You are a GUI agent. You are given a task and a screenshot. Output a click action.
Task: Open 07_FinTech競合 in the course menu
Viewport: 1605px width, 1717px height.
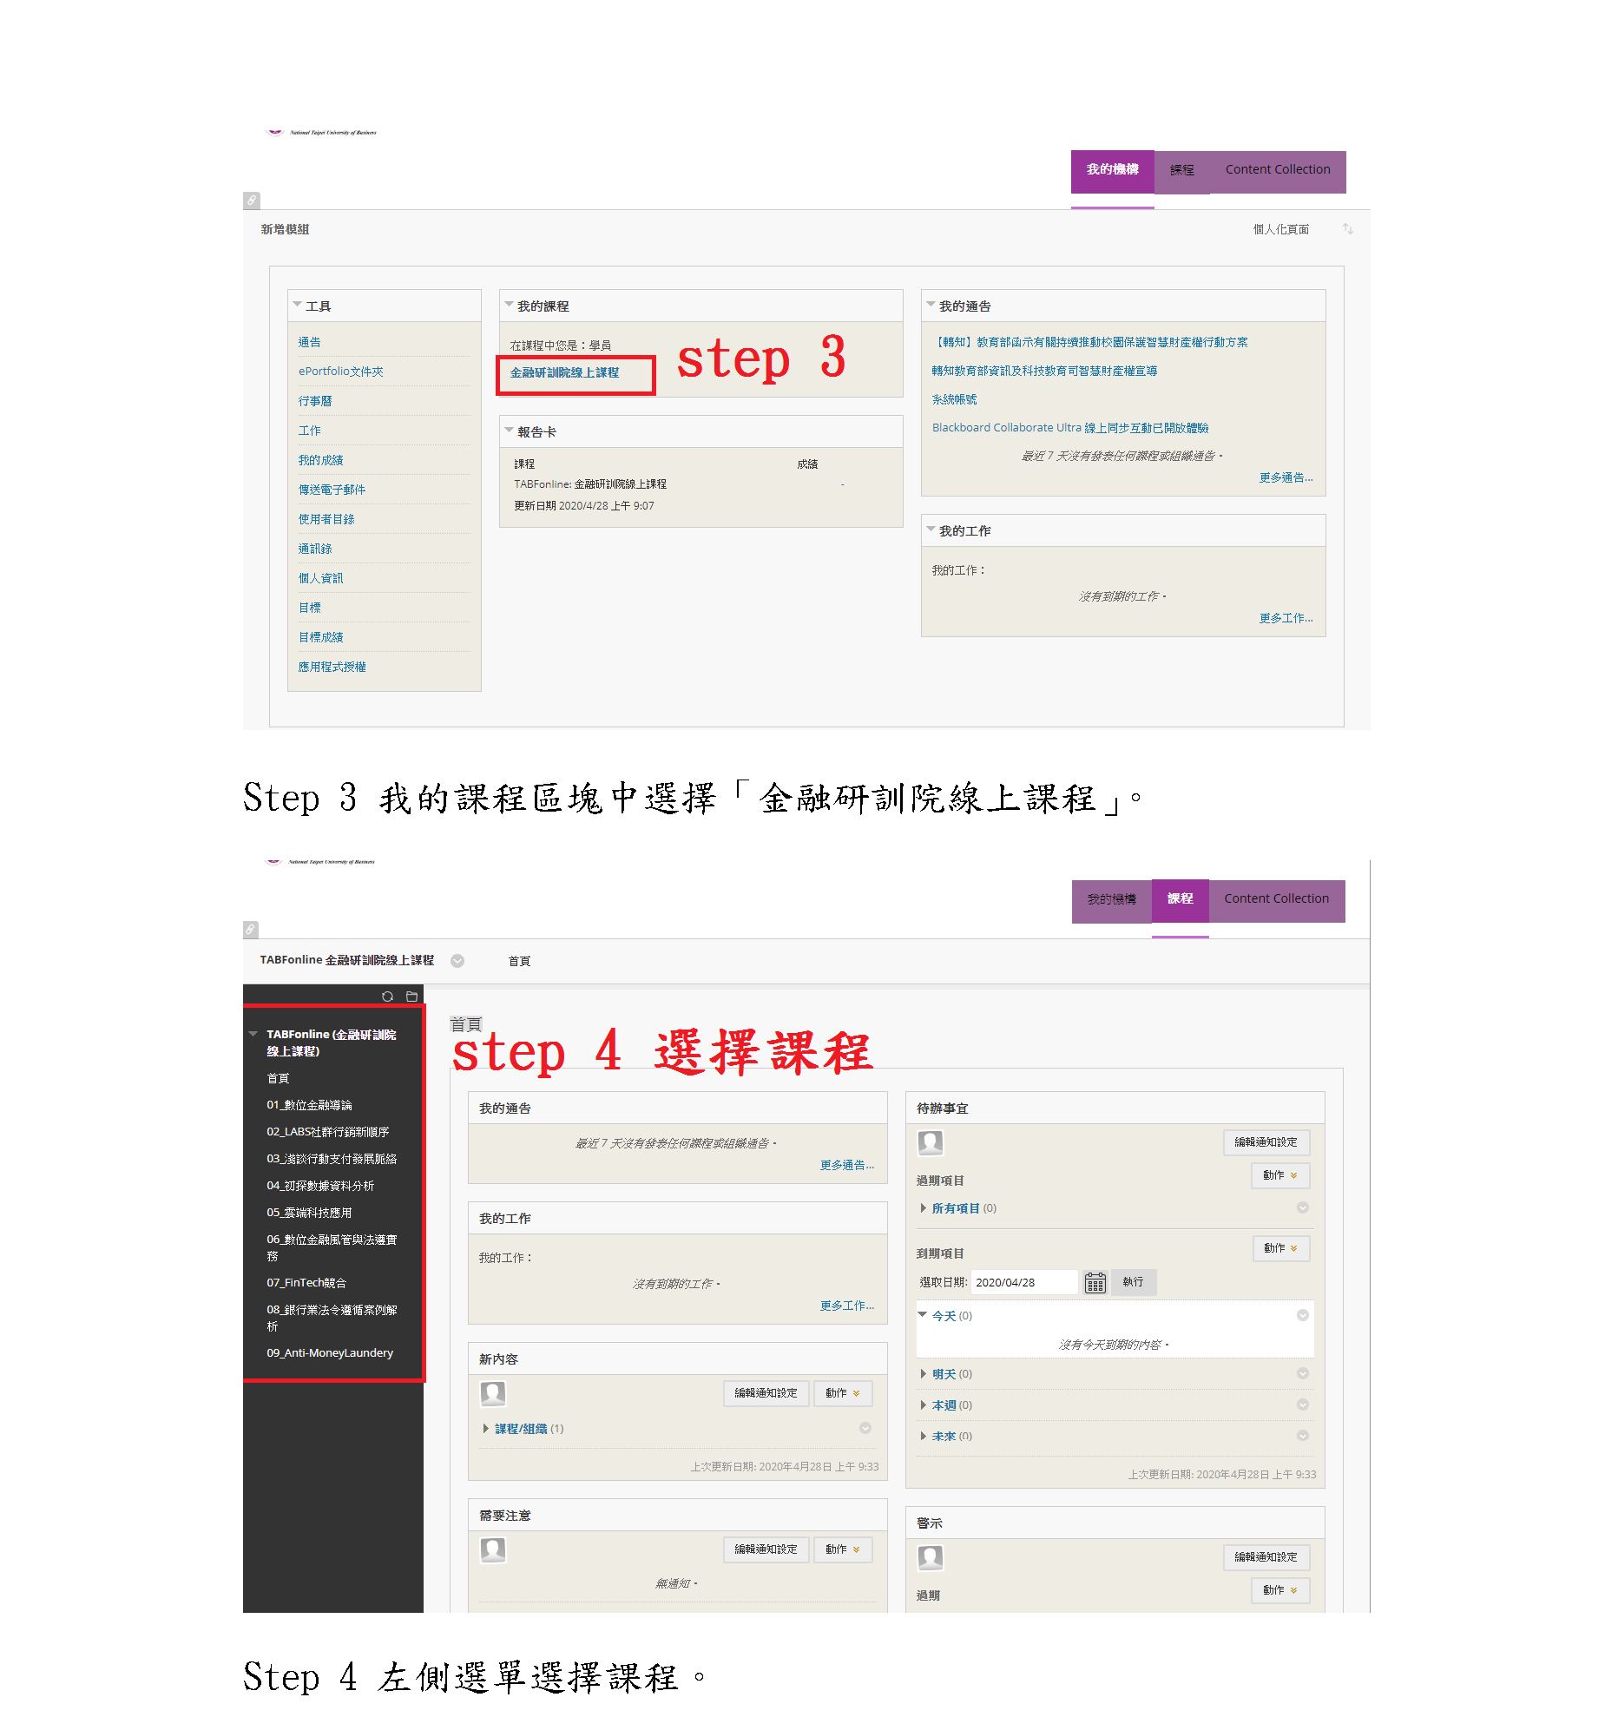pyautogui.click(x=306, y=1283)
